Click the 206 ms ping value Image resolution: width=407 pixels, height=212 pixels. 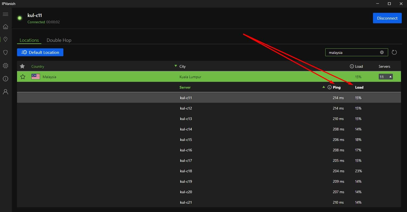[338, 140]
